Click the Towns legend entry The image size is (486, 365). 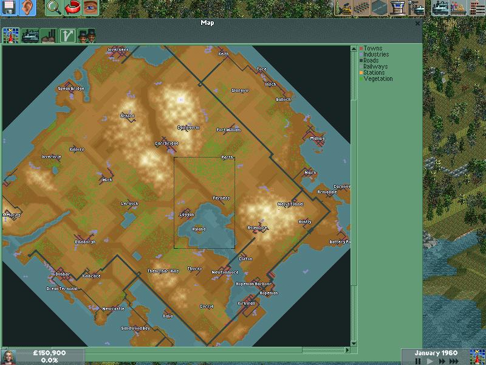371,49
